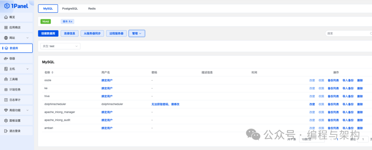372x150 pixels.
Task: Click 导入备份 for the apache_inlong_audit row
Action: click(348, 120)
